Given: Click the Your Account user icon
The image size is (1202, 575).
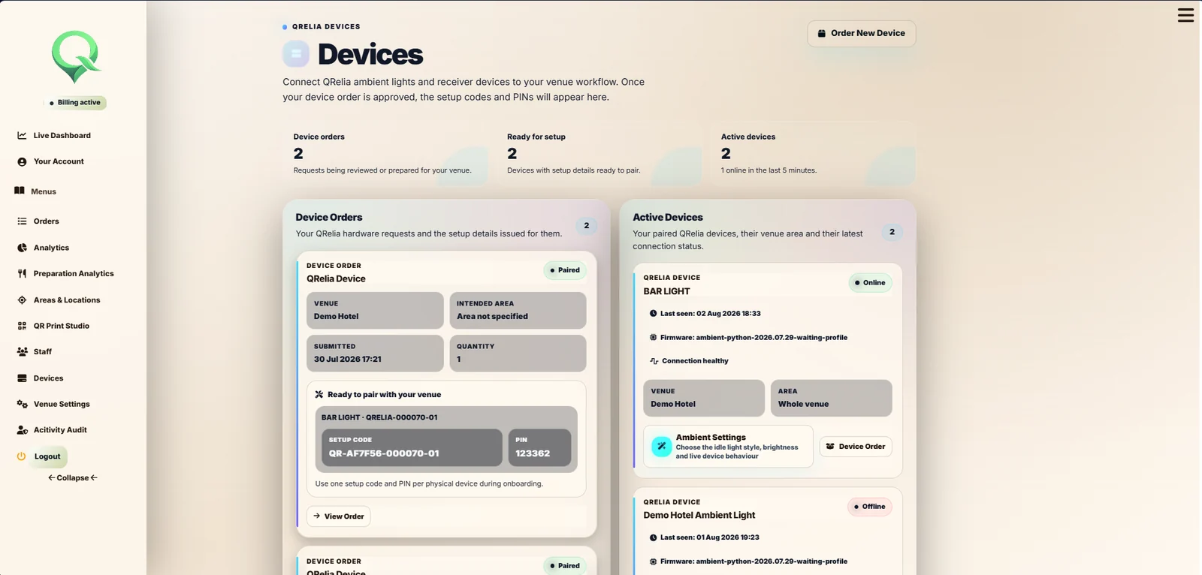Looking at the screenshot, I should click(22, 161).
